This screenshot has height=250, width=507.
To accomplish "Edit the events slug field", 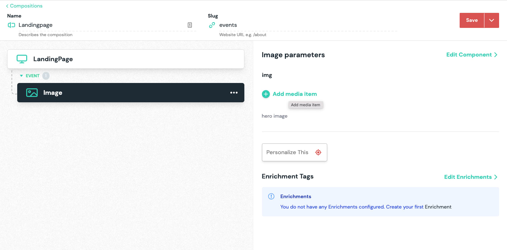I will point(308,25).
